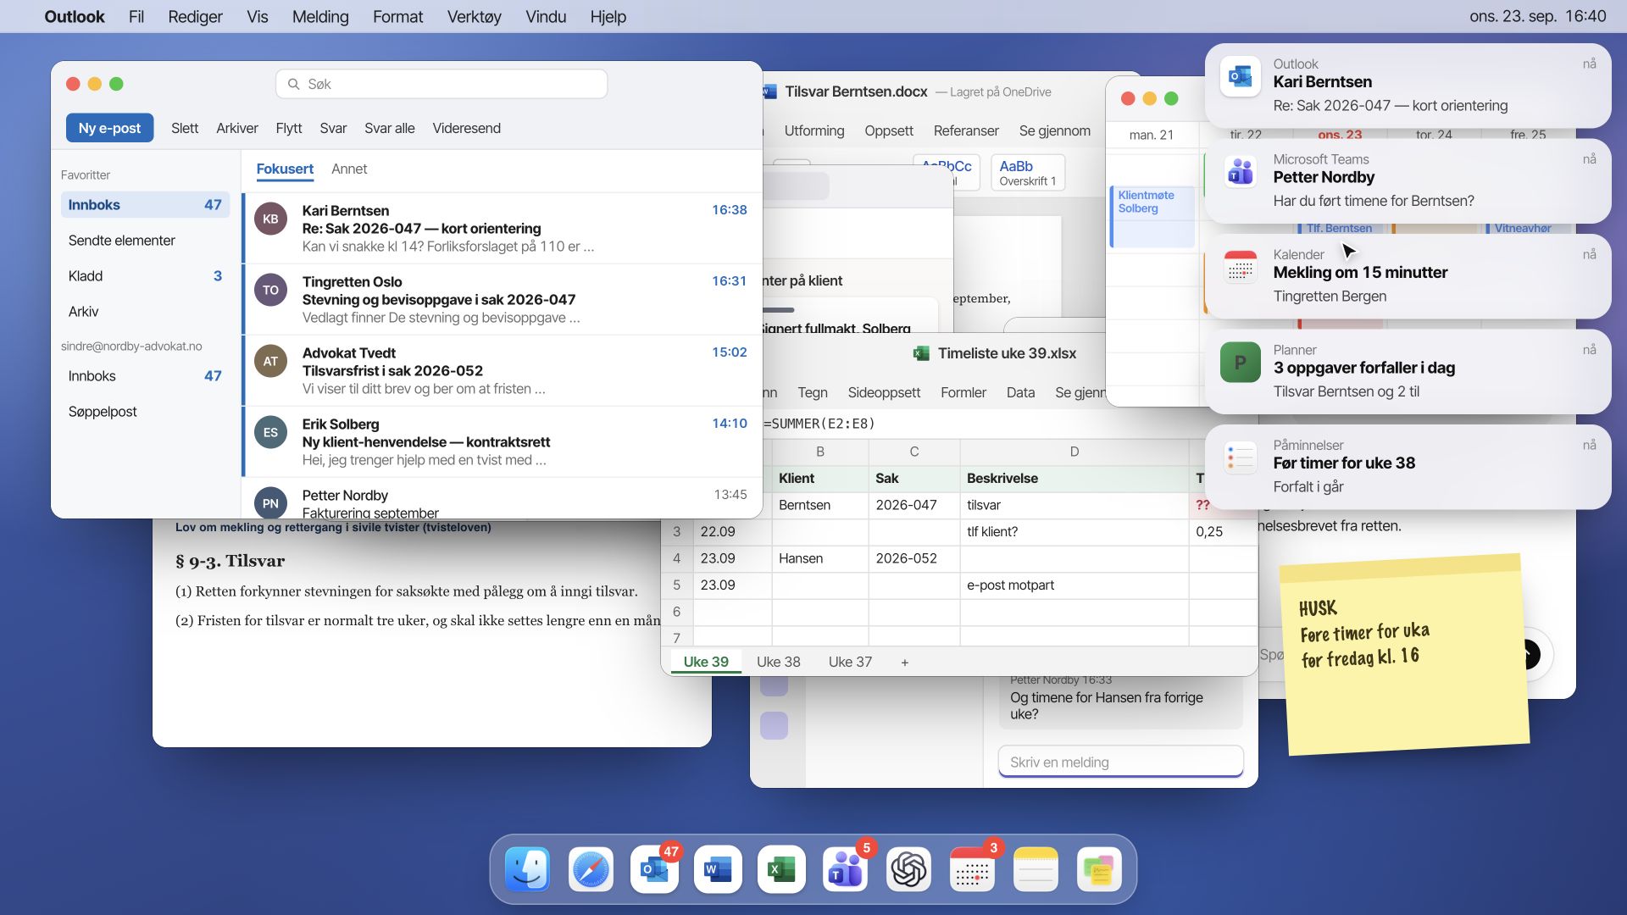Click Flytt in Outlook toolbar
Viewport: 1627px width, 915px height.
tap(289, 128)
